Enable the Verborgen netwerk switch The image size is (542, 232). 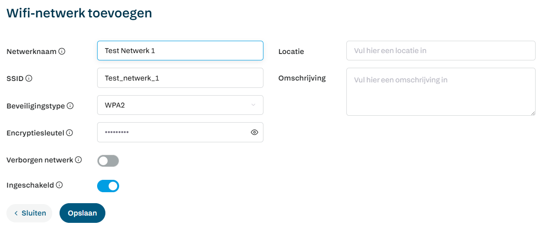point(108,161)
